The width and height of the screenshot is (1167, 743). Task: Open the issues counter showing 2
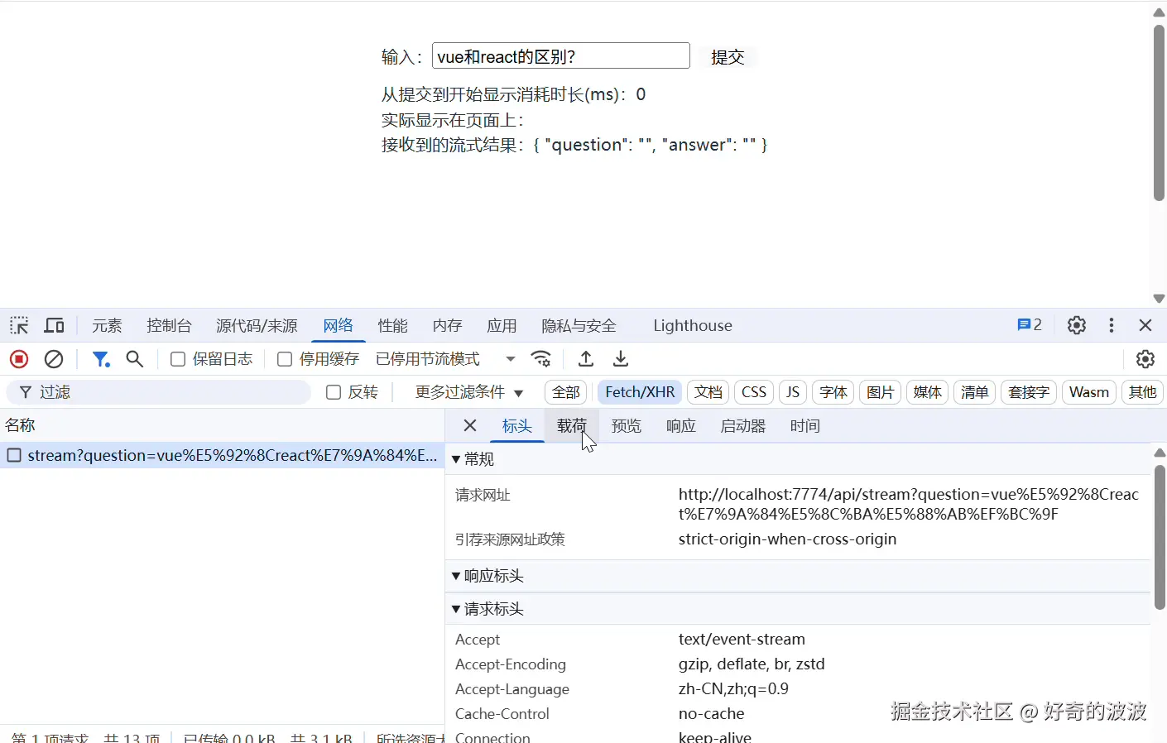1030,325
